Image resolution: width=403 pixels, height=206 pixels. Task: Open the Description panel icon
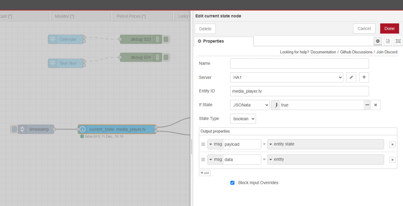(x=388, y=41)
